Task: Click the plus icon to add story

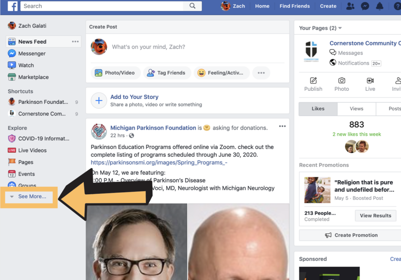Action: (99, 101)
